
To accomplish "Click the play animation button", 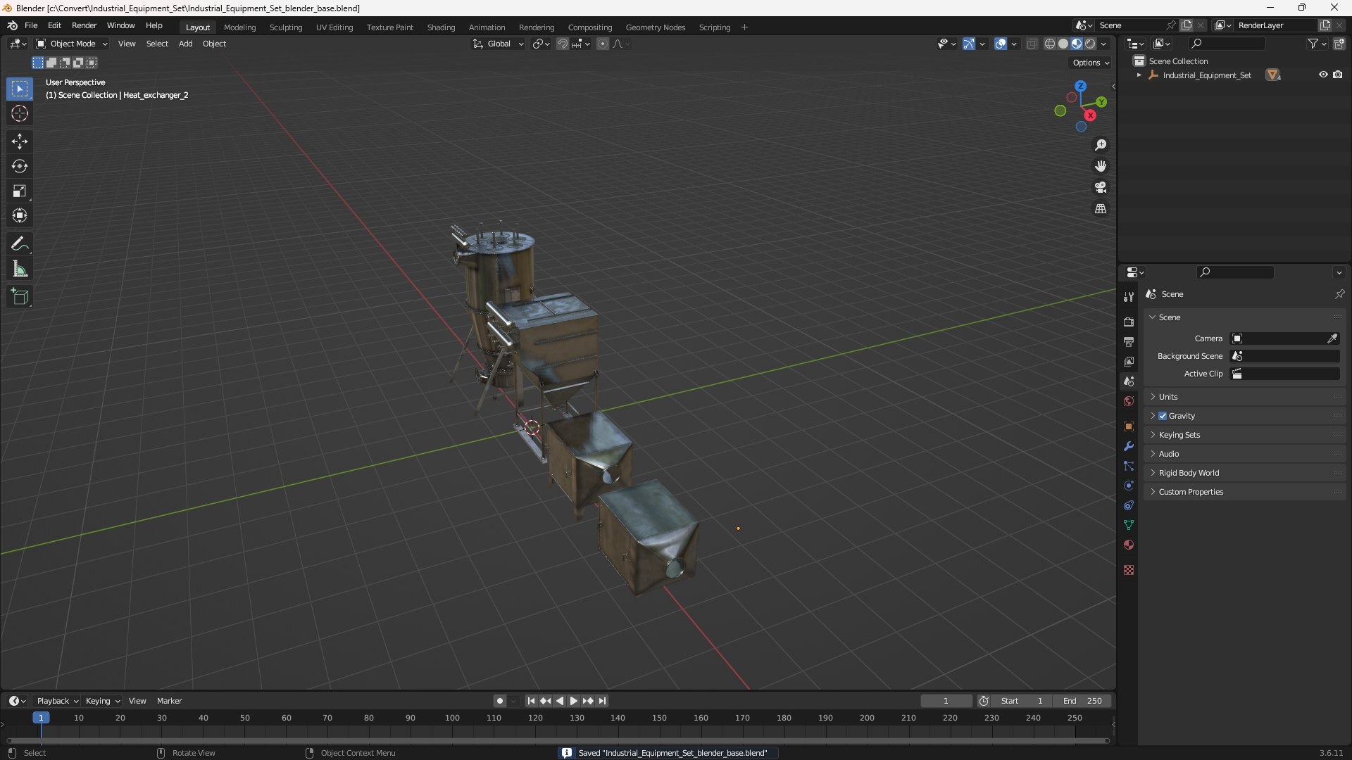I will (573, 701).
